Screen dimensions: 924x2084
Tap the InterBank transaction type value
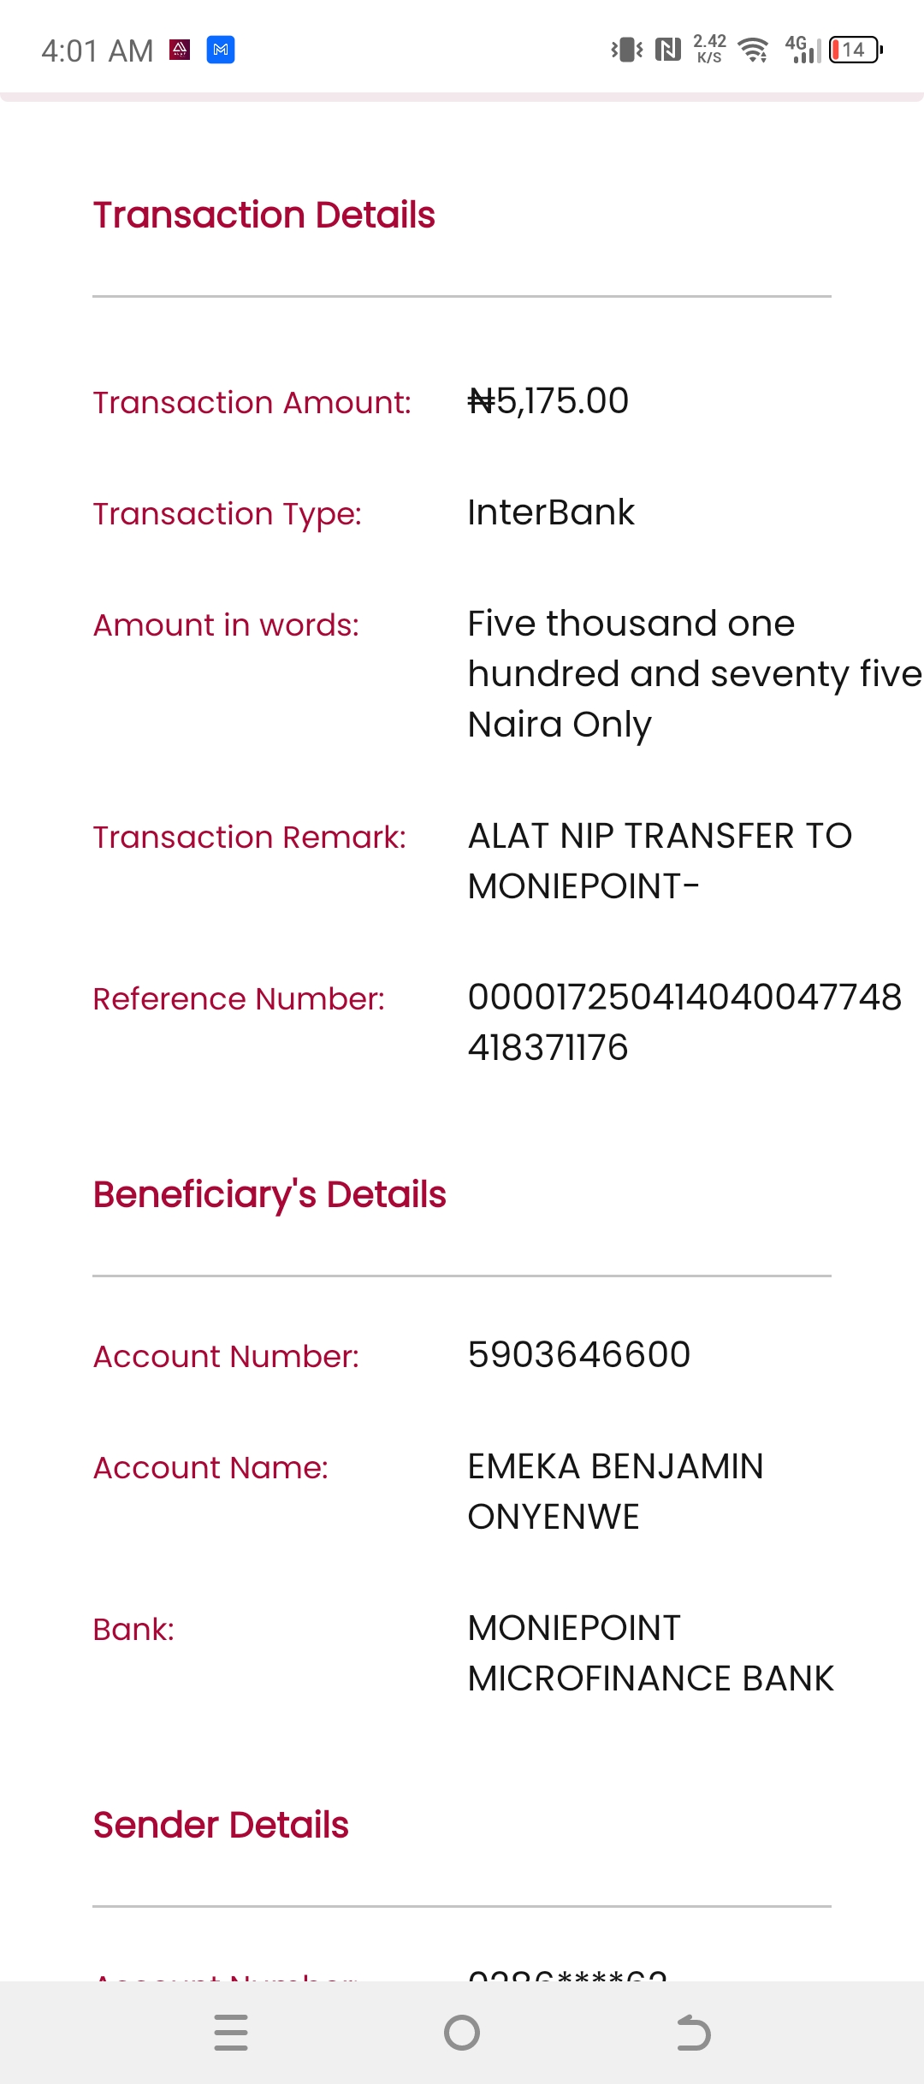551,513
